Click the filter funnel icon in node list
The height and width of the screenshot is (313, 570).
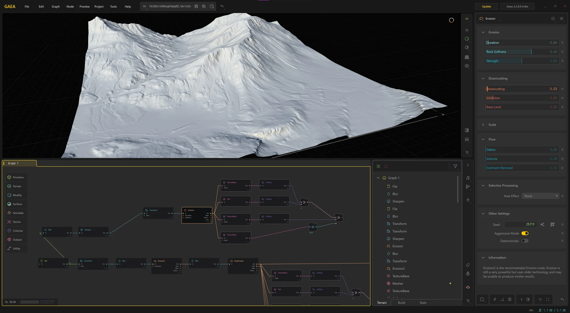[455, 166]
